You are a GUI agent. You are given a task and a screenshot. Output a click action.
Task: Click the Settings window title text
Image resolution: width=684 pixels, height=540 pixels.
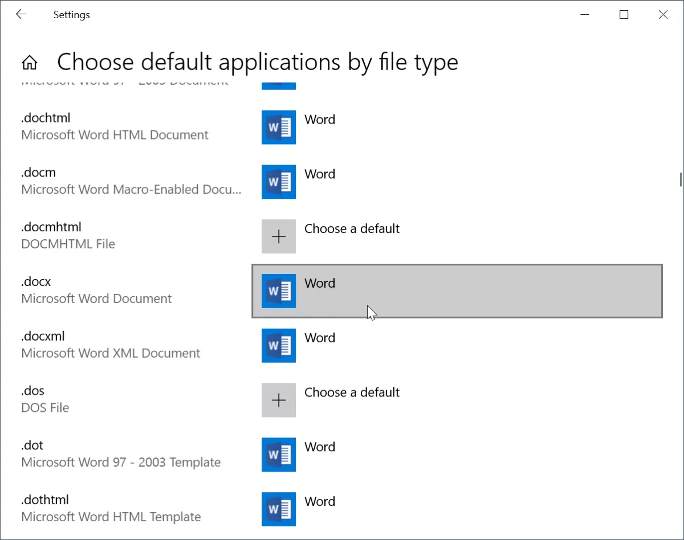72,15
